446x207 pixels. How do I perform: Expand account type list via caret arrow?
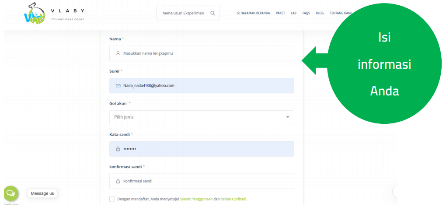coord(287,117)
